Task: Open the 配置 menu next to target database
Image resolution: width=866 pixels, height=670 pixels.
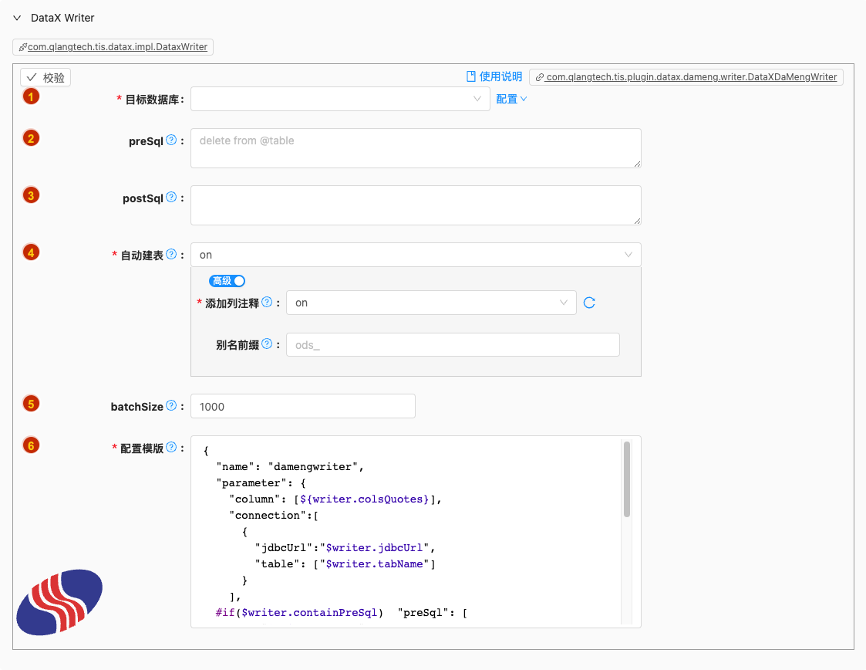Action: point(511,99)
